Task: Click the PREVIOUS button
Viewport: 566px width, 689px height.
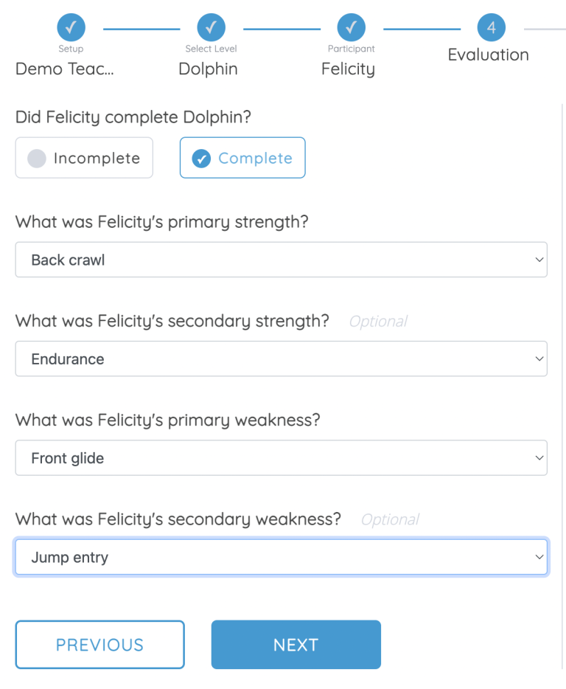Action: [x=99, y=644]
